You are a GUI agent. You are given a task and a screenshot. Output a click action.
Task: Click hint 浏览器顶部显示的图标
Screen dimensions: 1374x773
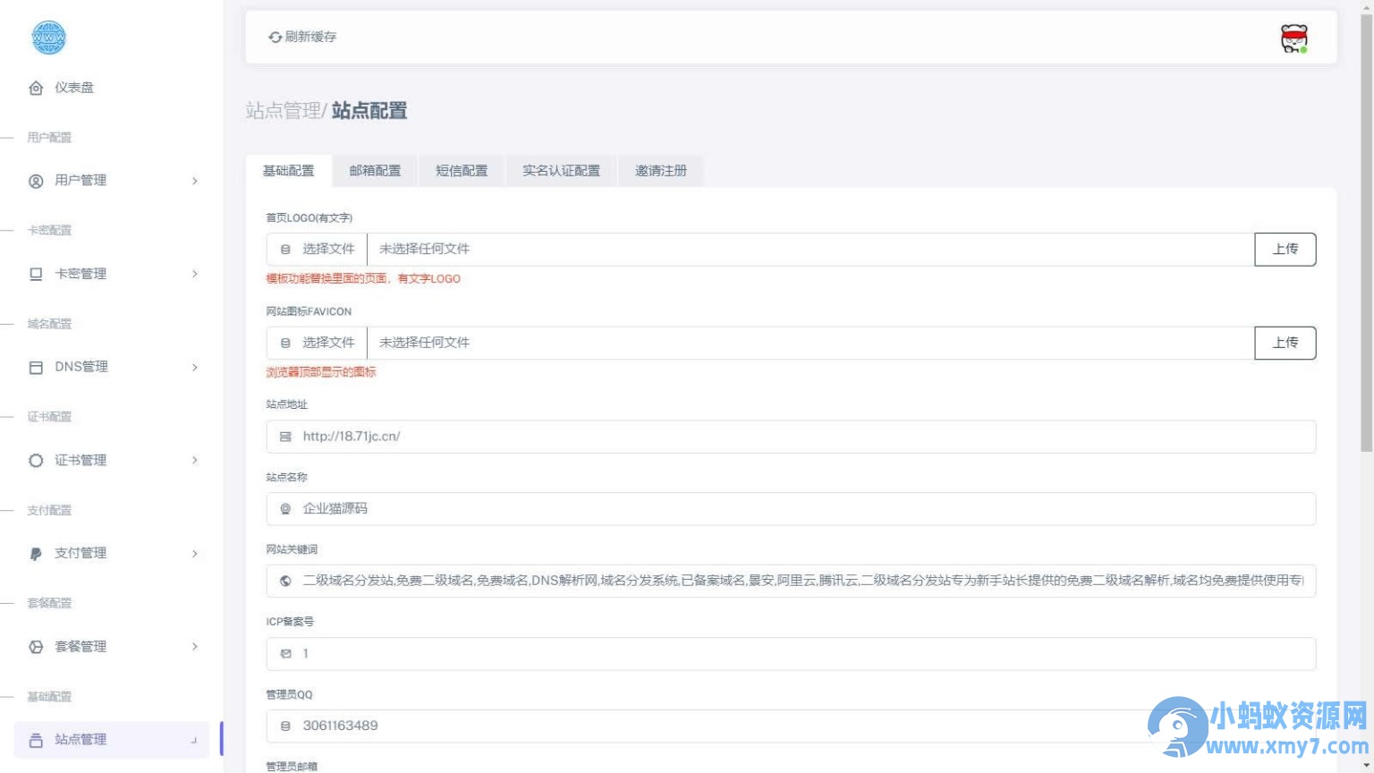(x=321, y=372)
